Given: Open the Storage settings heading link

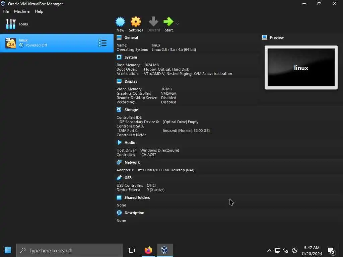Looking at the screenshot, I should tap(131, 110).
